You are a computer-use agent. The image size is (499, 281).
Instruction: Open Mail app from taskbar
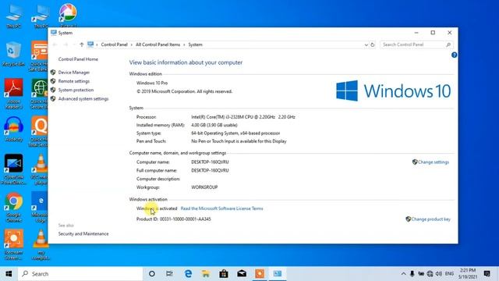pos(242,274)
